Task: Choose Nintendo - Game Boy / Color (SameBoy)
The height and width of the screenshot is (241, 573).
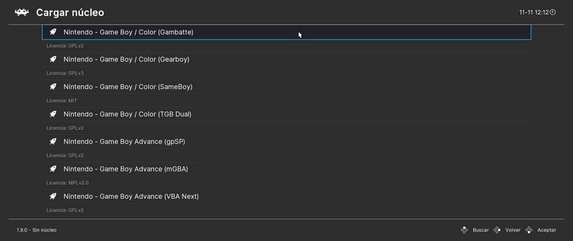Action: tap(286, 87)
